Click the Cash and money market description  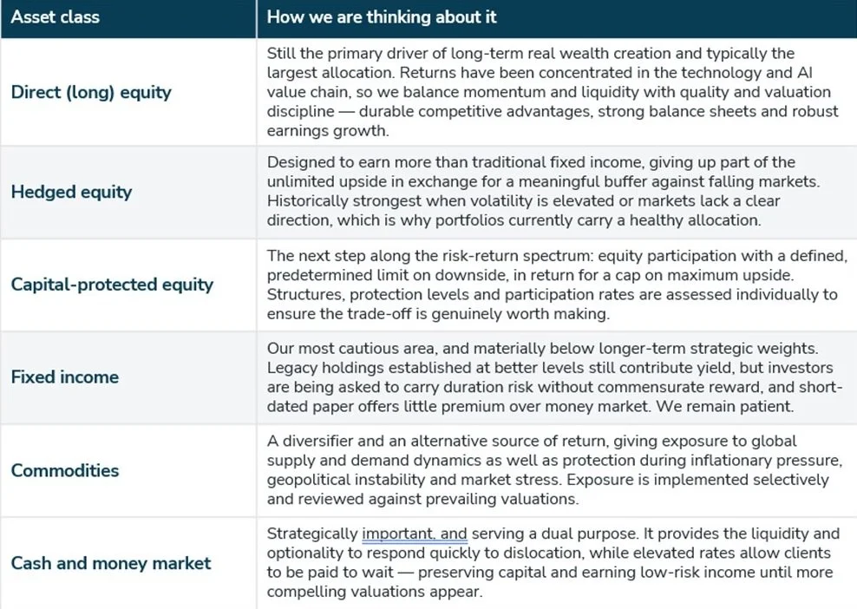click(x=553, y=562)
